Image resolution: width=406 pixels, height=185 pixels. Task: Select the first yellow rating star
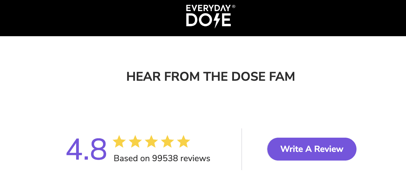[119, 142]
